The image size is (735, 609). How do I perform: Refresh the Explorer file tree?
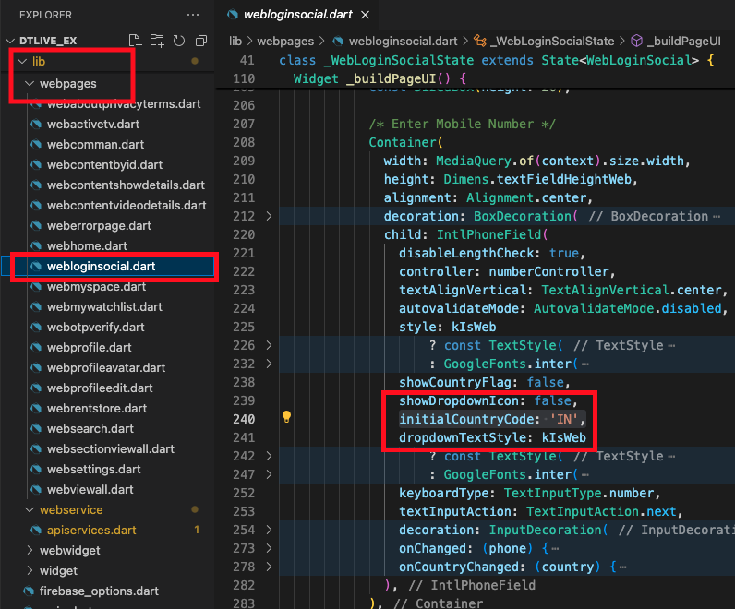(178, 41)
